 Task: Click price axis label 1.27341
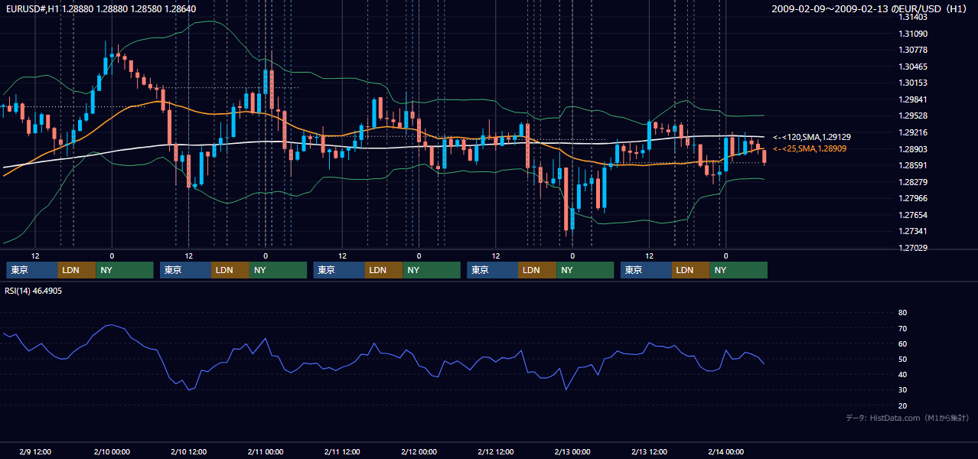[913, 231]
